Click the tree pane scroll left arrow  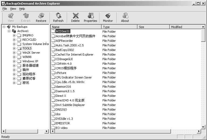4,131
